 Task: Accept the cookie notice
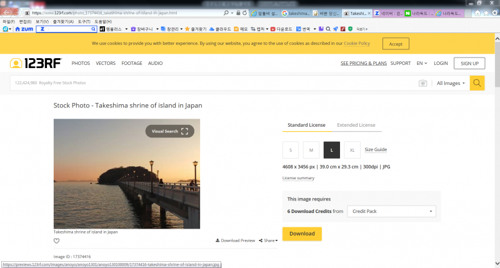tap(396, 44)
